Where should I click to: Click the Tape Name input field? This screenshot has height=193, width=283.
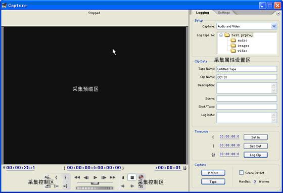coord(247,69)
